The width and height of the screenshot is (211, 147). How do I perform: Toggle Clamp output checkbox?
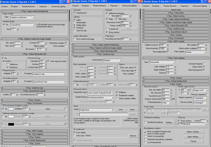tap(204, 67)
